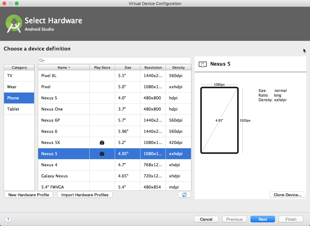Click the 4.65" size cell
The height and width of the screenshot is (226, 310).
tap(127, 176)
